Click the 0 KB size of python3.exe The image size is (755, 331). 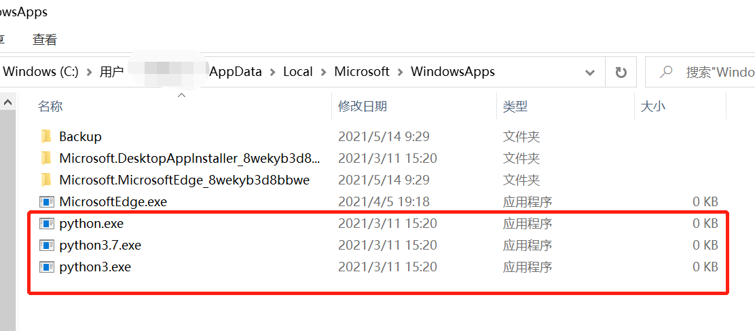pyautogui.click(x=705, y=267)
